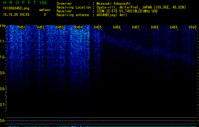This screenshot has width=199, height=127.
Task: Click the 0458 time marker
Action: coord(155,27)
